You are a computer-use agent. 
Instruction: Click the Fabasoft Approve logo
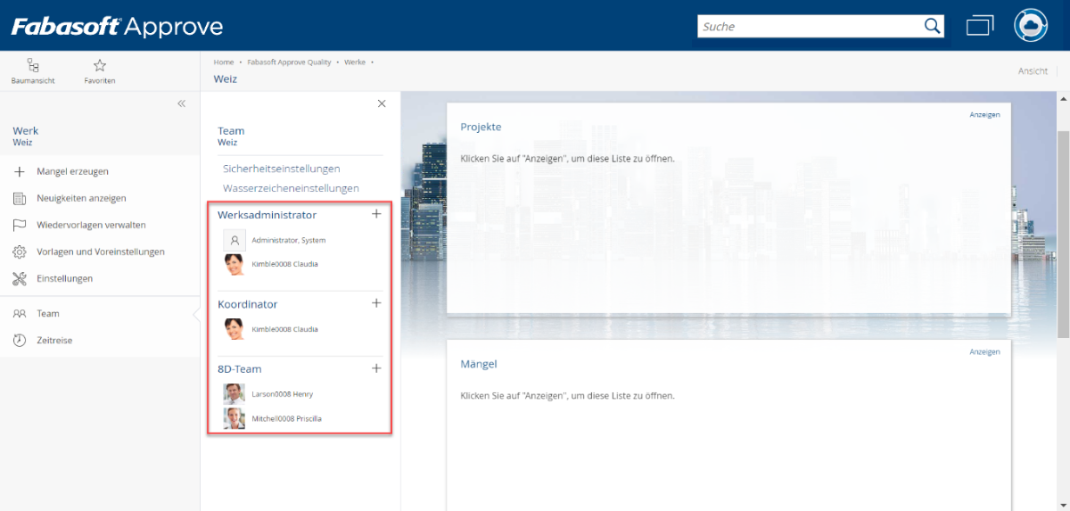[x=117, y=26]
